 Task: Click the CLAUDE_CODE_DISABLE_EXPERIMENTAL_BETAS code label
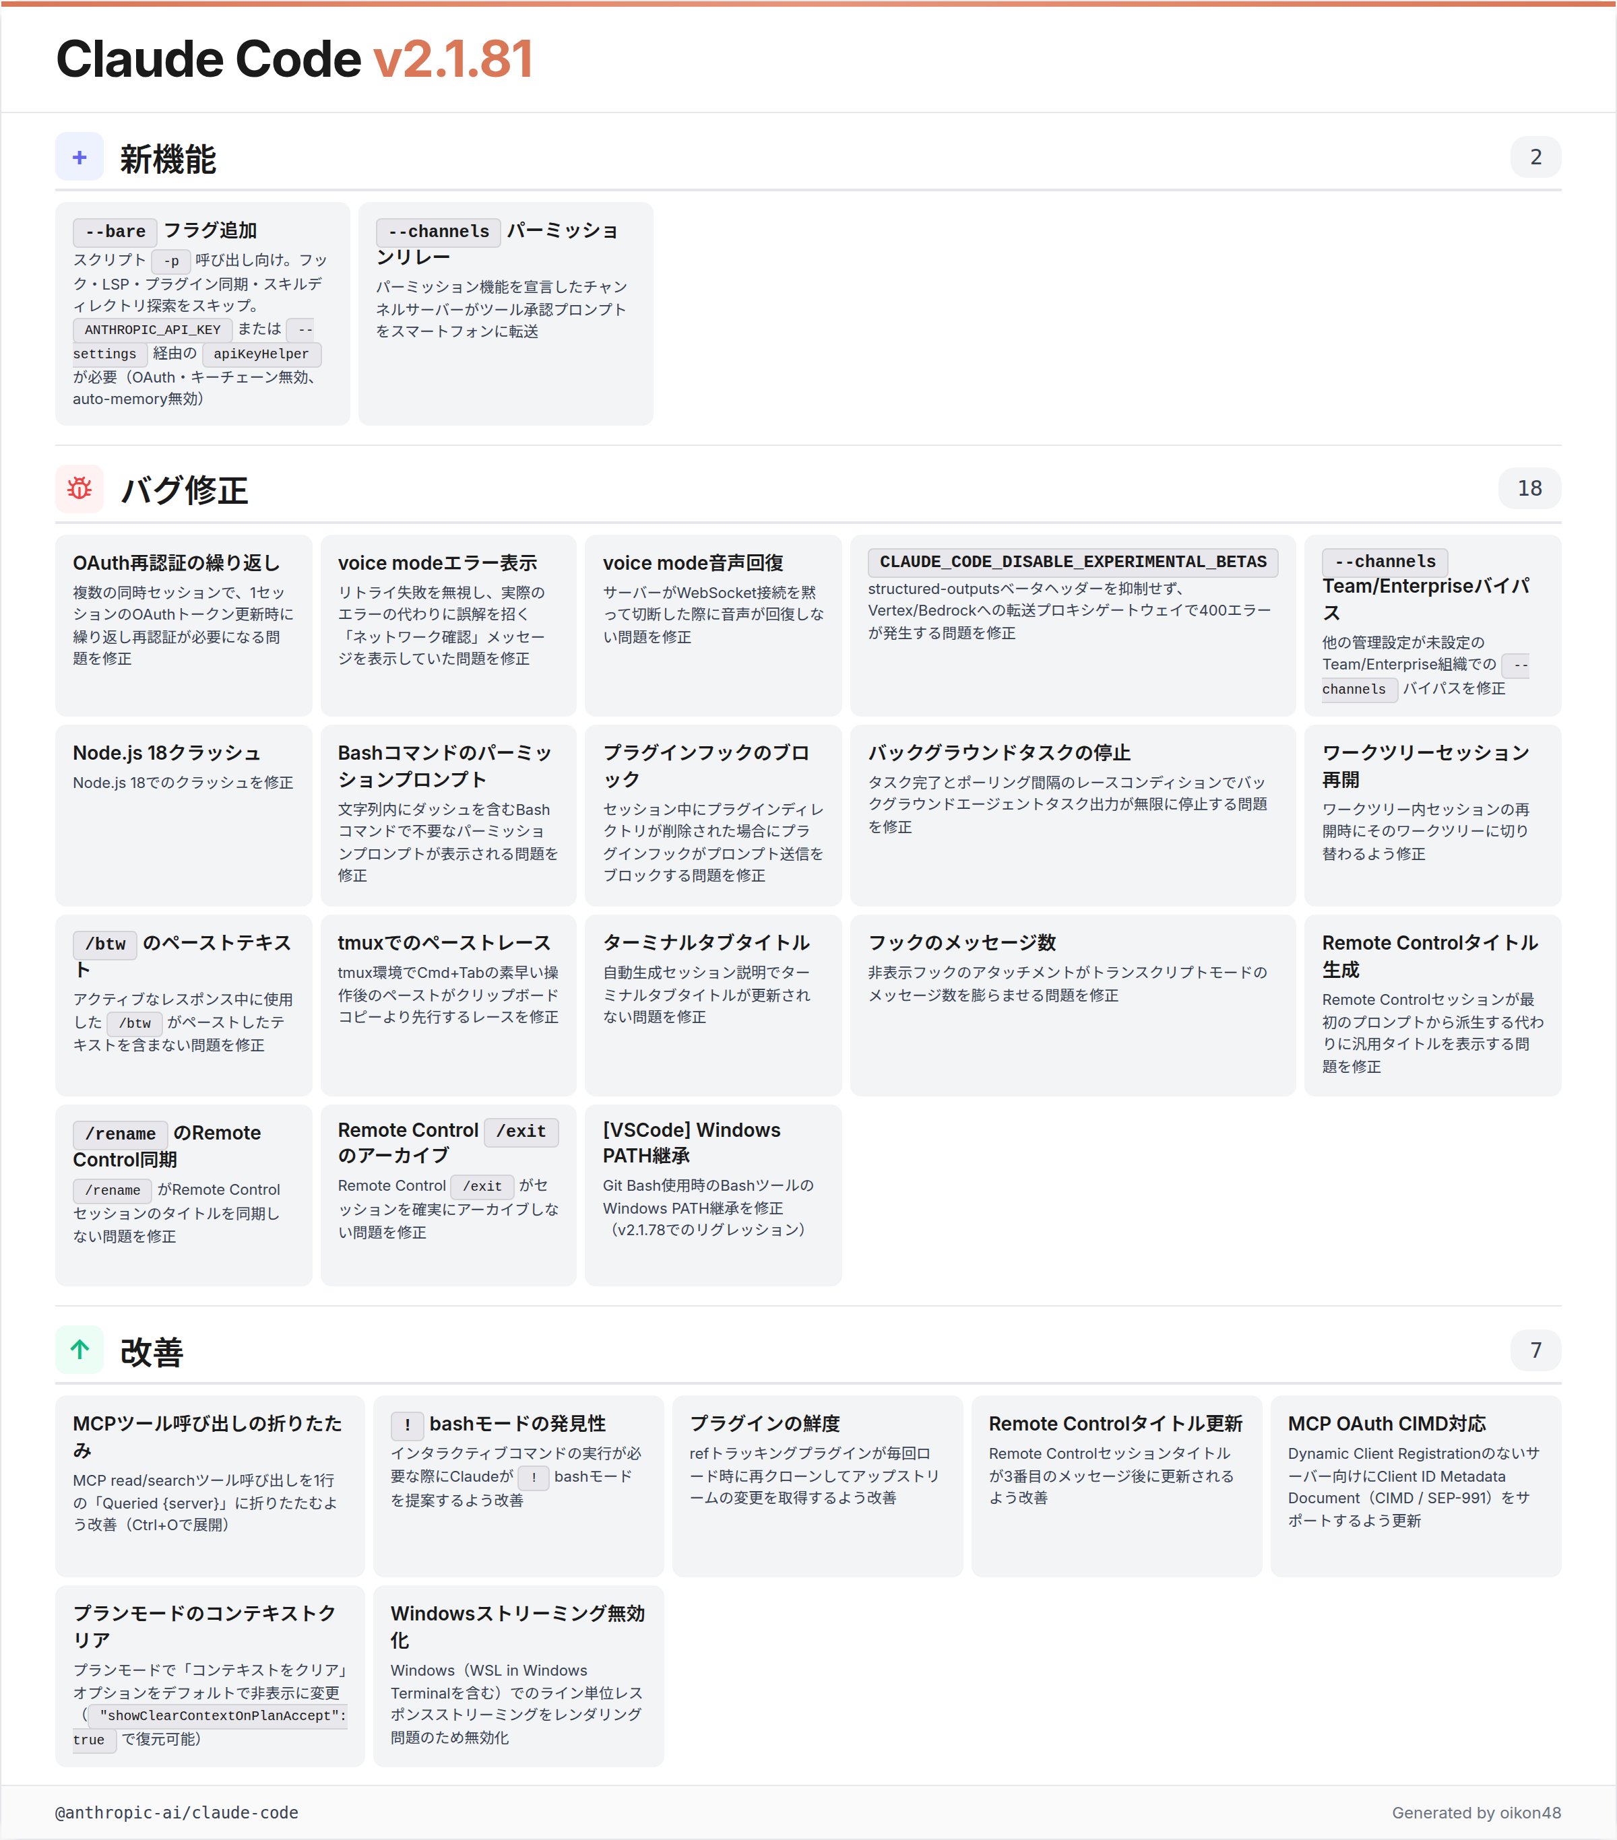pos(1073,562)
